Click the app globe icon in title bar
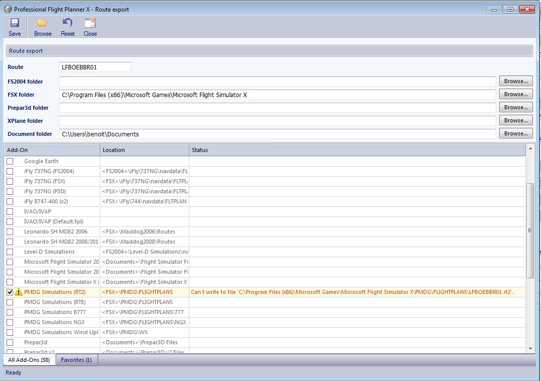This screenshot has height=381, width=541. click(8, 9)
